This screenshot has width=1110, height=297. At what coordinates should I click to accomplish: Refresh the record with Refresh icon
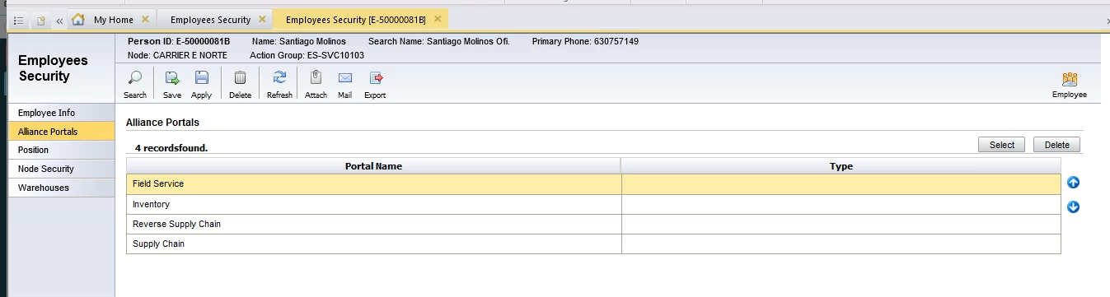pos(279,78)
